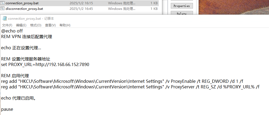Click the connection_proxy.bat file icon

3,3
